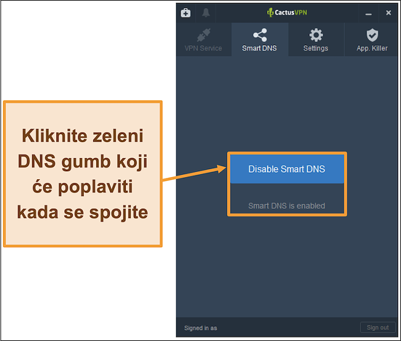This screenshot has height=341, width=401.
Task: Open the first-aid support kit icon
Action: [x=186, y=13]
